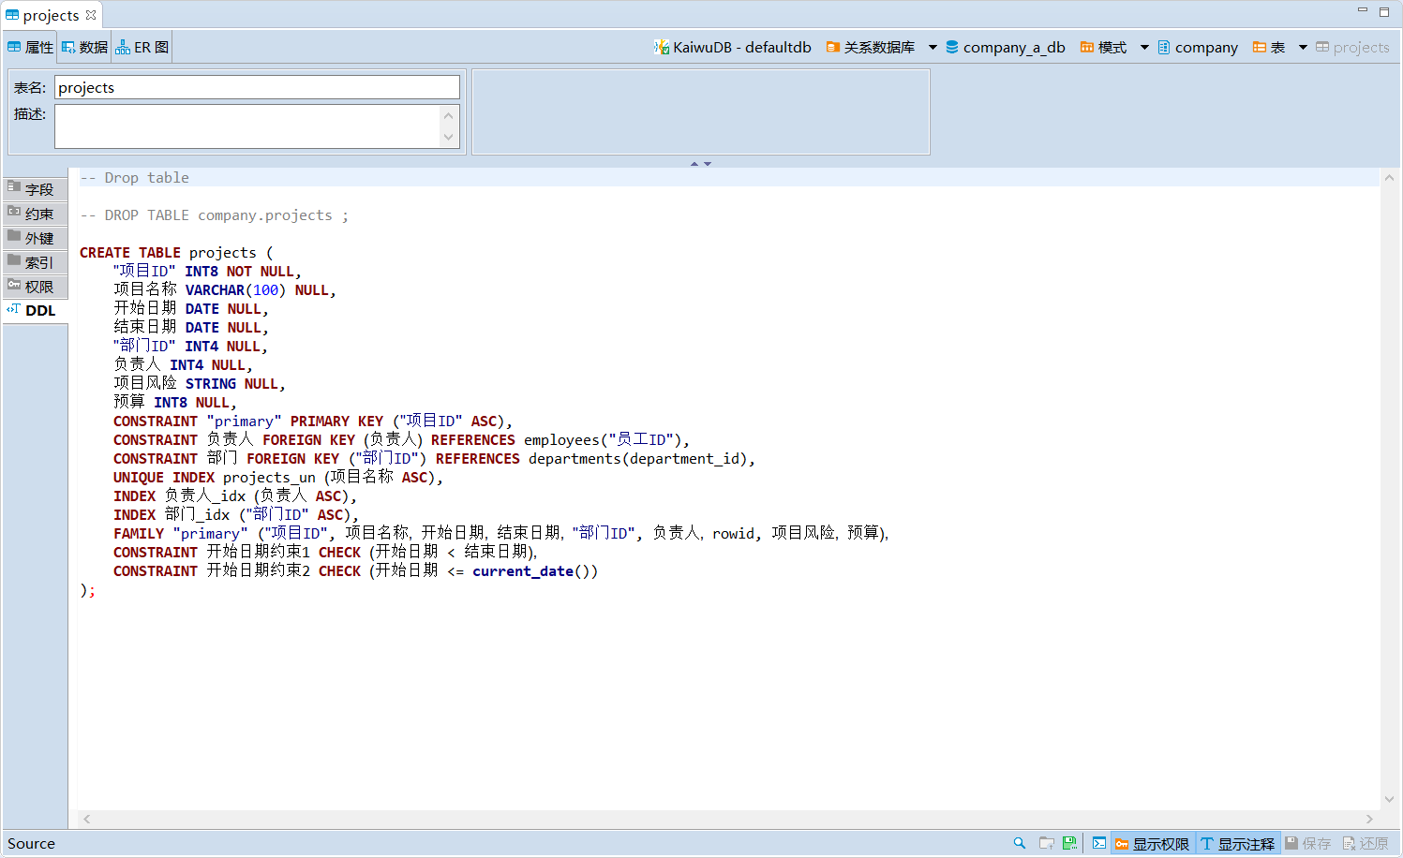The width and height of the screenshot is (1403, 858).
Task: Switch to the ER 图 tab
Action: tap(142, 47)
